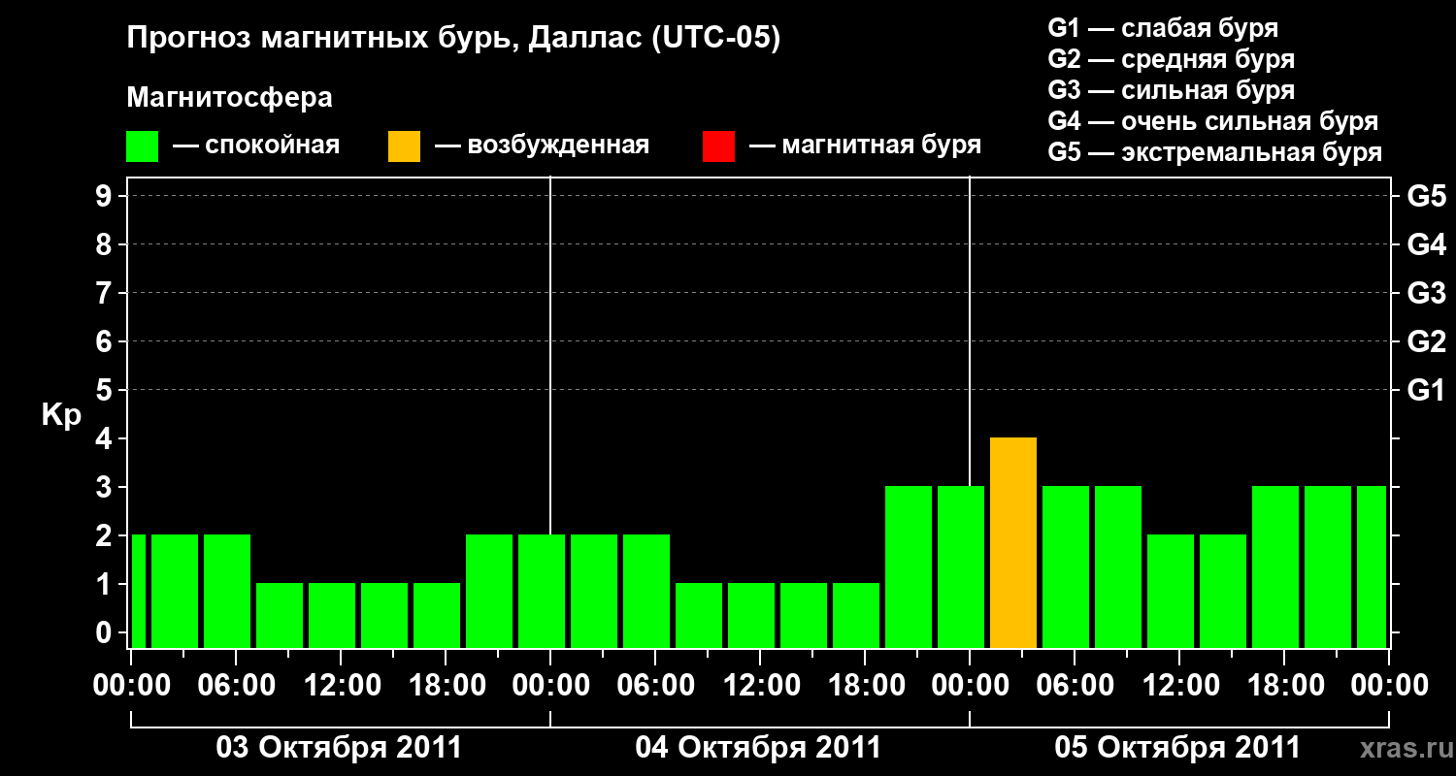The width and height of the screenshot is (1456, 776).
Task: Select the green bar crossing the 03–04 October midnight line
Action: click(x=542, y=591)
